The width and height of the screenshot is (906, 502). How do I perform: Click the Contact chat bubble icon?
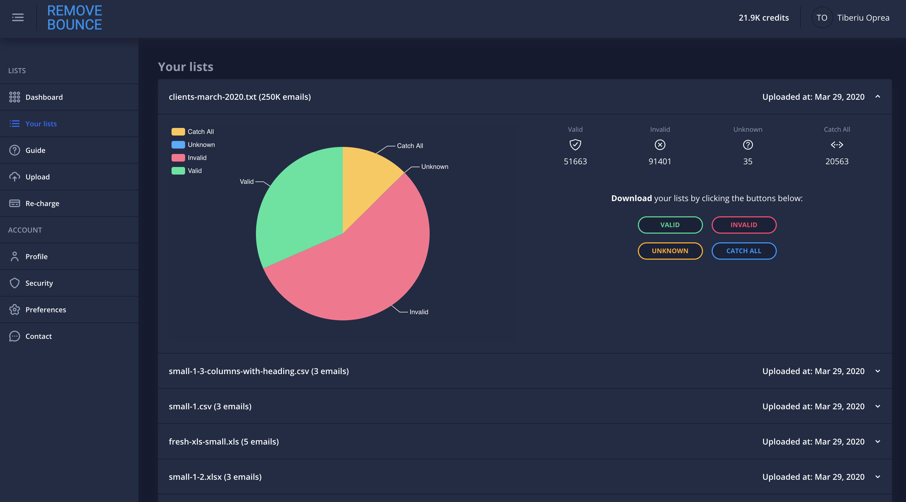[14, 336]
